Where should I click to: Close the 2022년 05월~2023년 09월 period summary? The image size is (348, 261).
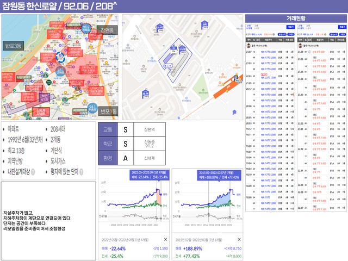pos(165,239)
